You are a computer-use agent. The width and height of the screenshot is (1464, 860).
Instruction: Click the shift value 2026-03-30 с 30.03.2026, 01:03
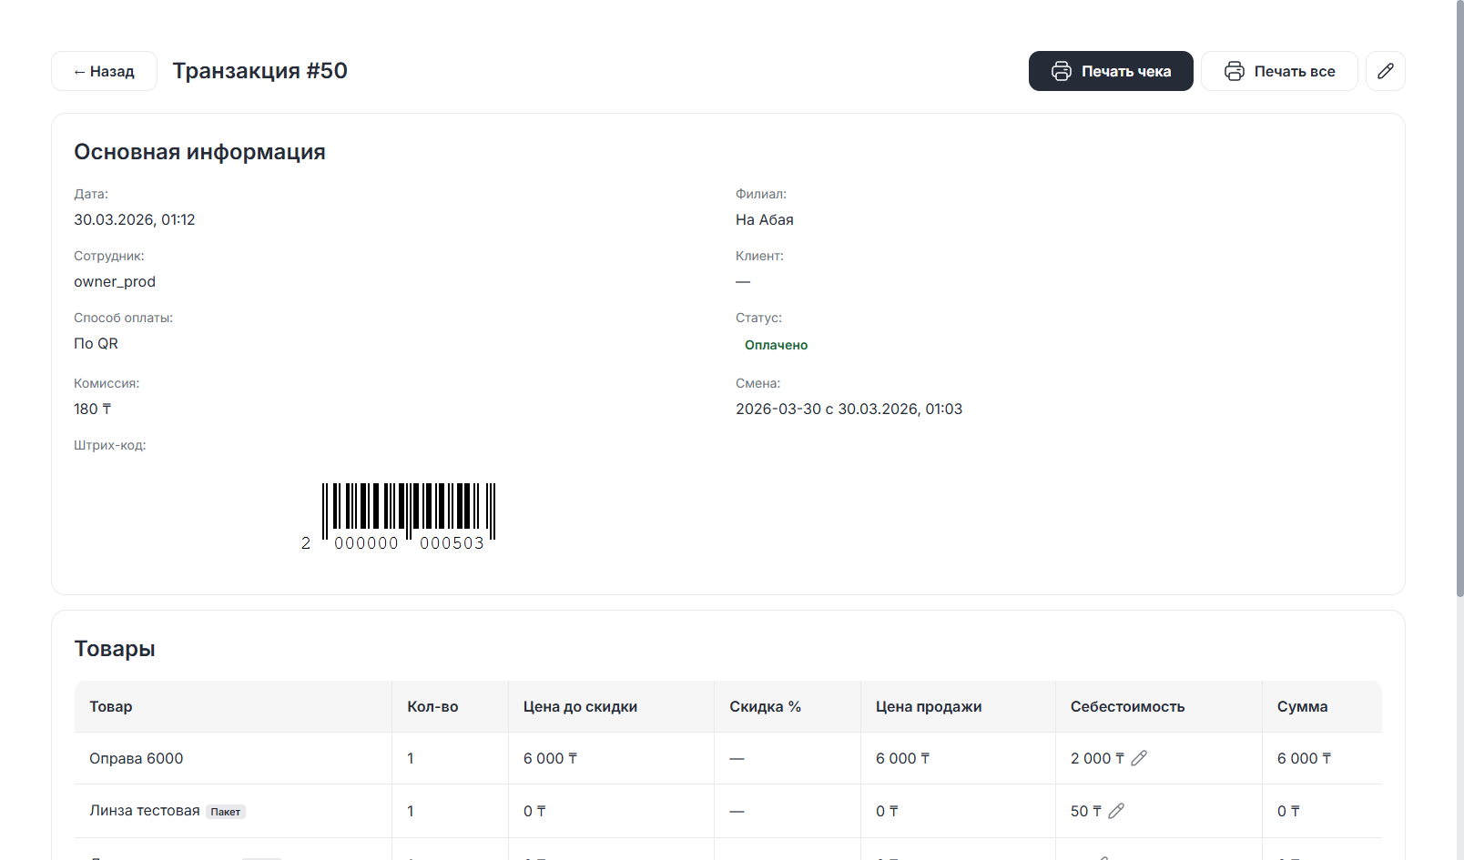849,409
